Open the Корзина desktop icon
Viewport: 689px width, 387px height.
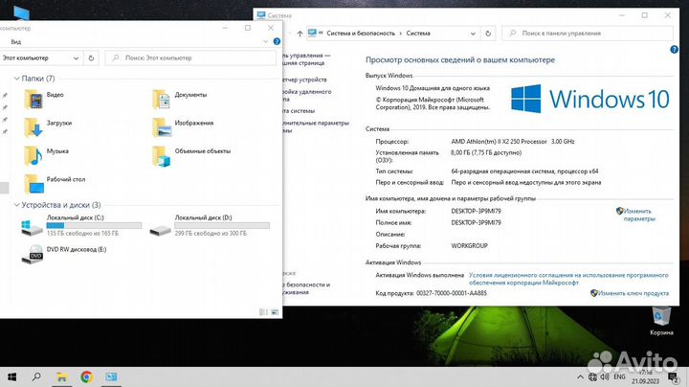click(661, 322)
